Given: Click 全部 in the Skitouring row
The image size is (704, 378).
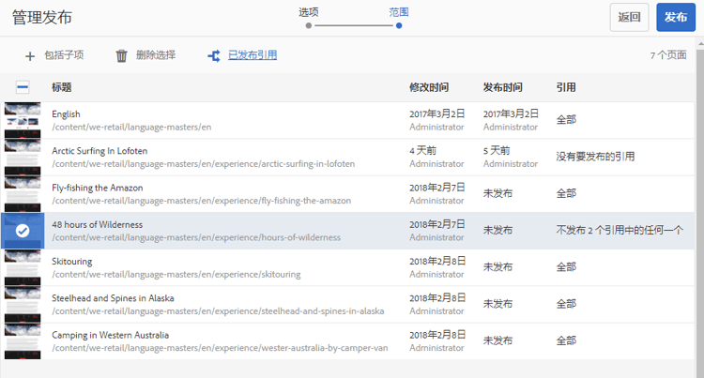Looking at the screenshot, I should [566, 266].
